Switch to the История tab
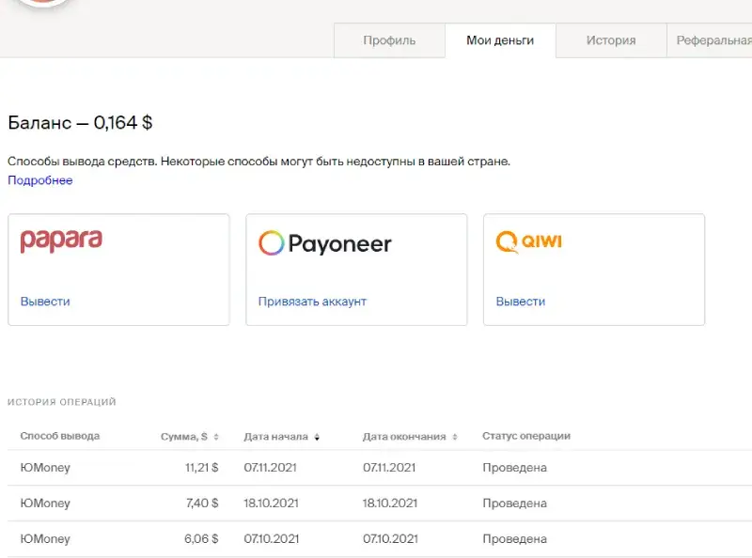Screen dimensions: 752x558 pyautogui.click(x=611, y=40)
